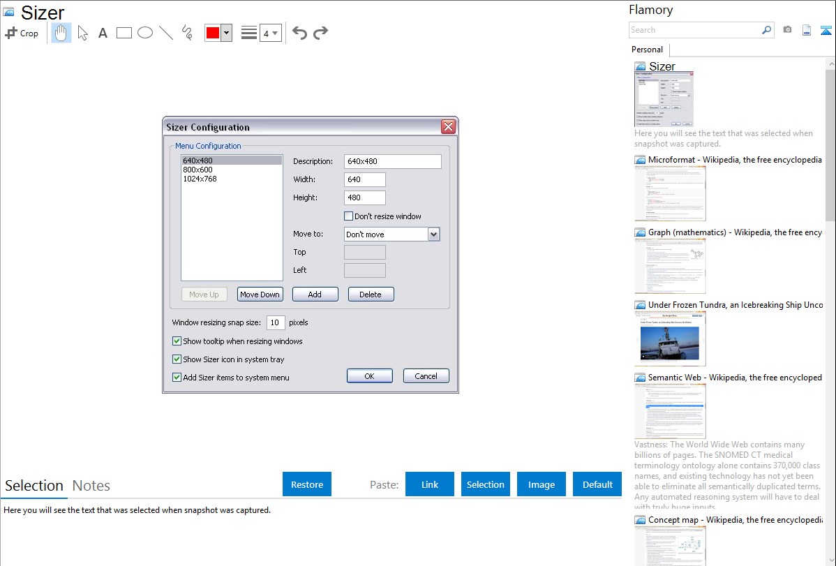Image resolution: width=836 pixels, height=566 pixels.
Task: Open the red color picker dropdown
Action: 226,33
